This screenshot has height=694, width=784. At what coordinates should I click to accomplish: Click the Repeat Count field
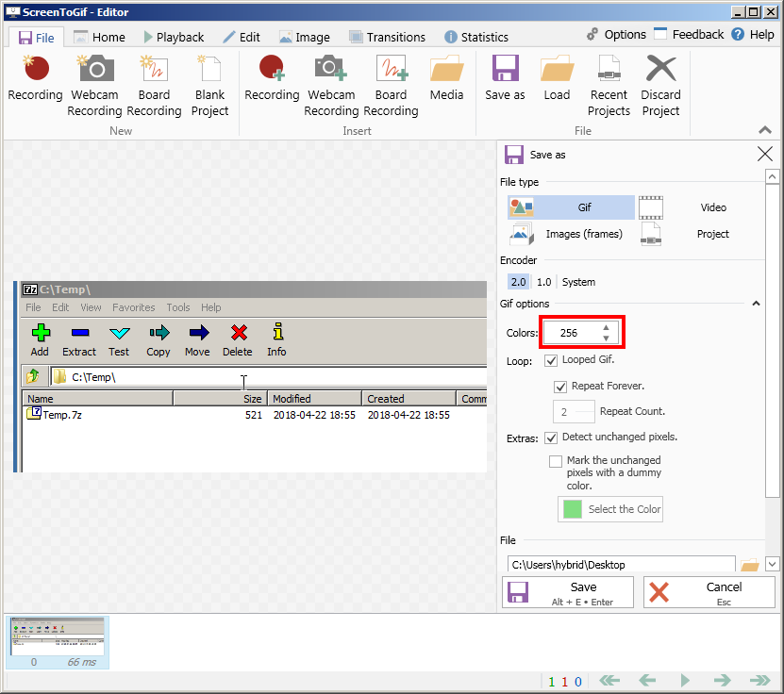[x=574, y=412]
